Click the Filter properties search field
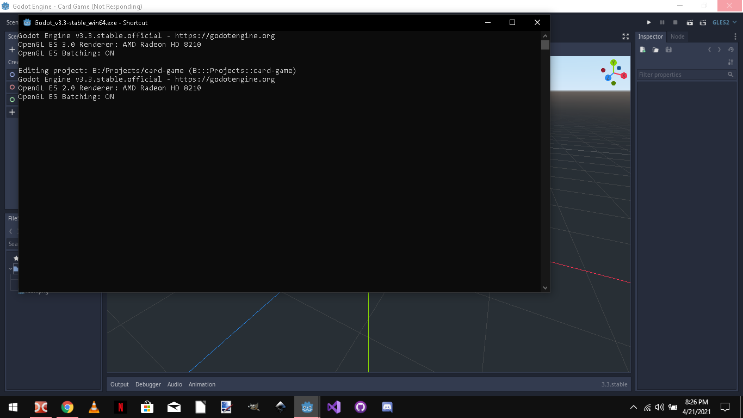The height and width of the screenshot is (418, 743). point(683,75)
